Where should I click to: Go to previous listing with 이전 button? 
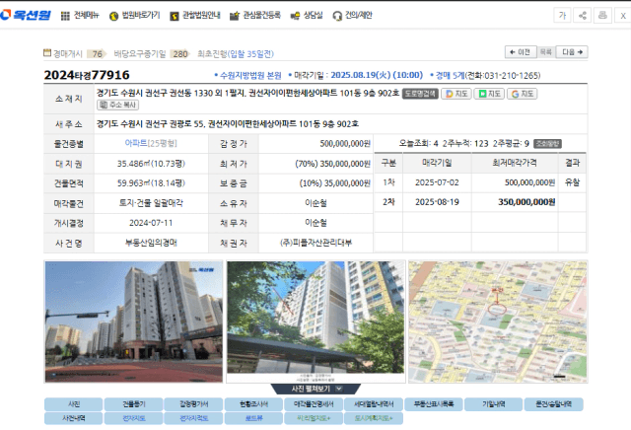[x=521, y=52]
